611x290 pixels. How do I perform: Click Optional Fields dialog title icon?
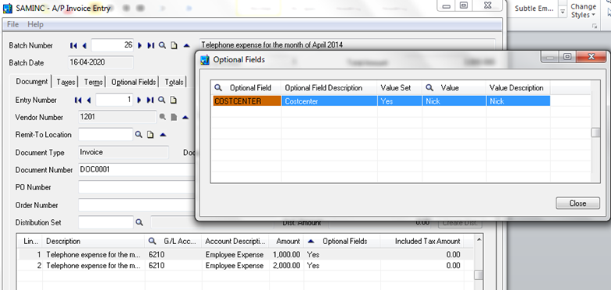click(204, 59)
